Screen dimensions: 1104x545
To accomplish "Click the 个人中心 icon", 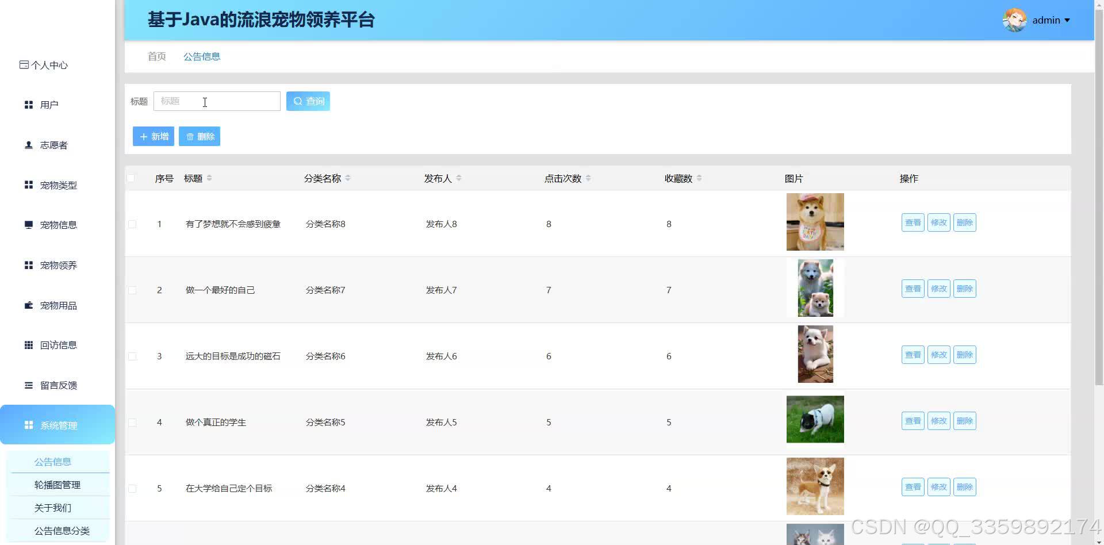I will tap(23, 64).
